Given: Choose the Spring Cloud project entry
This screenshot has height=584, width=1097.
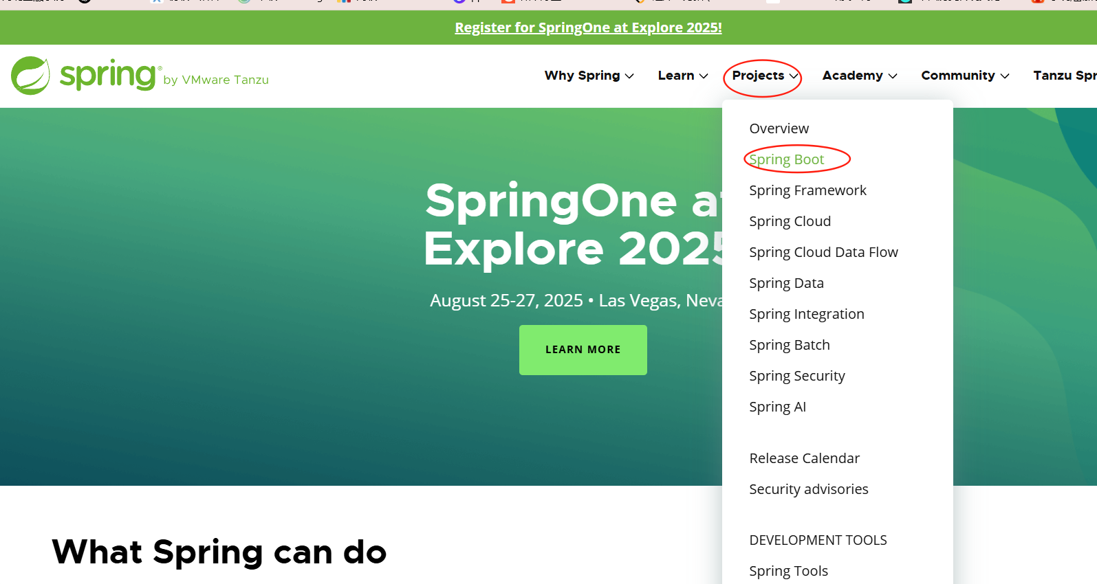Looking at the screenshot, I should pos(790,221).
